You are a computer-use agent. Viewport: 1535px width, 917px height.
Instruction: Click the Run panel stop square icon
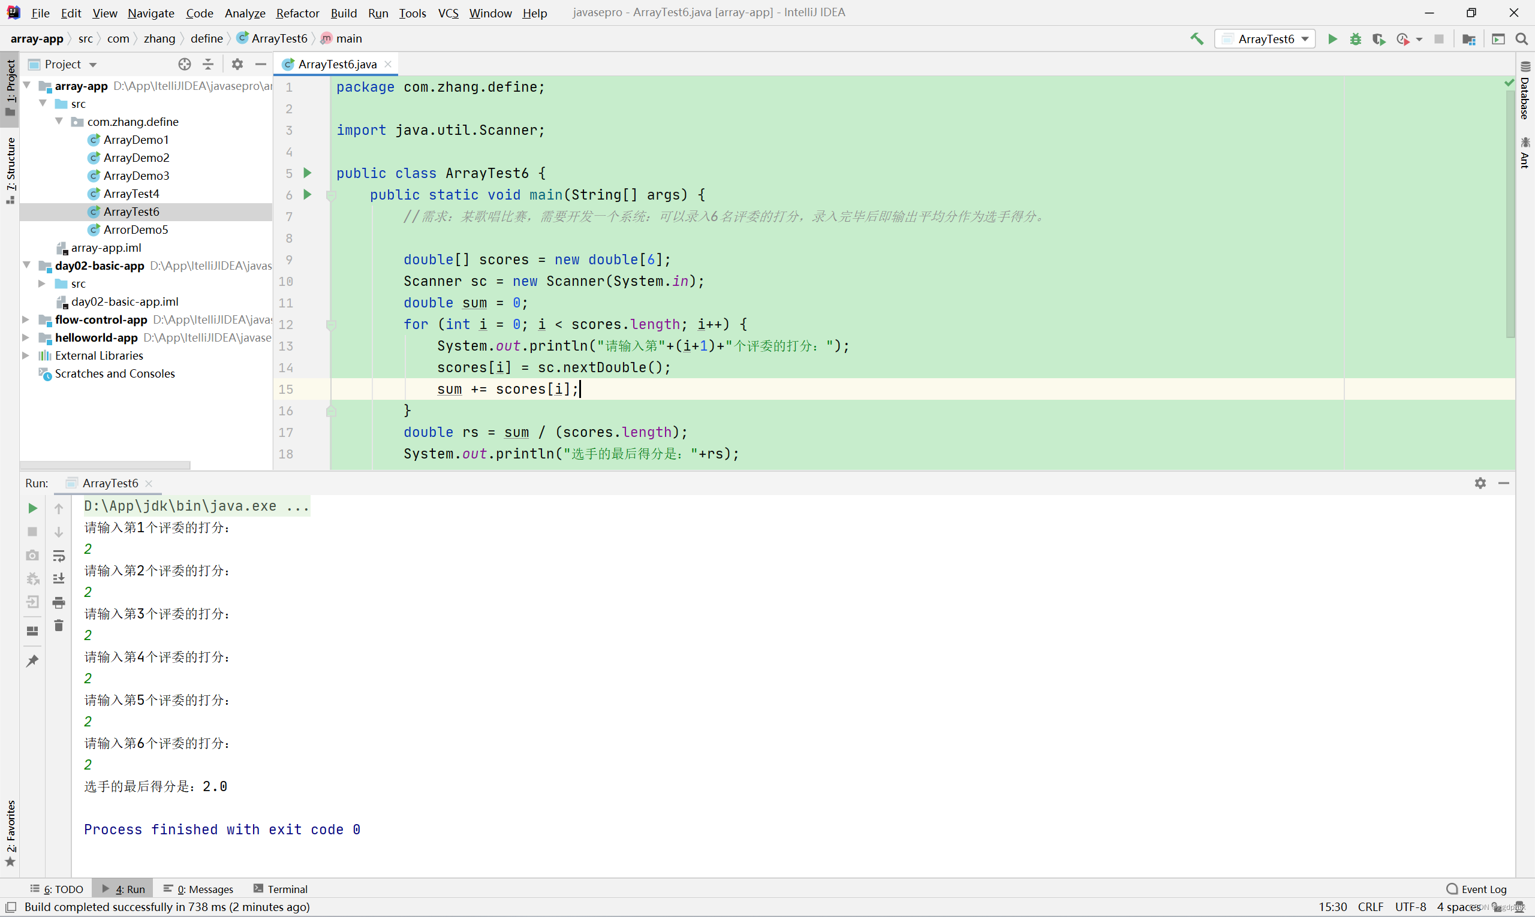33,532
